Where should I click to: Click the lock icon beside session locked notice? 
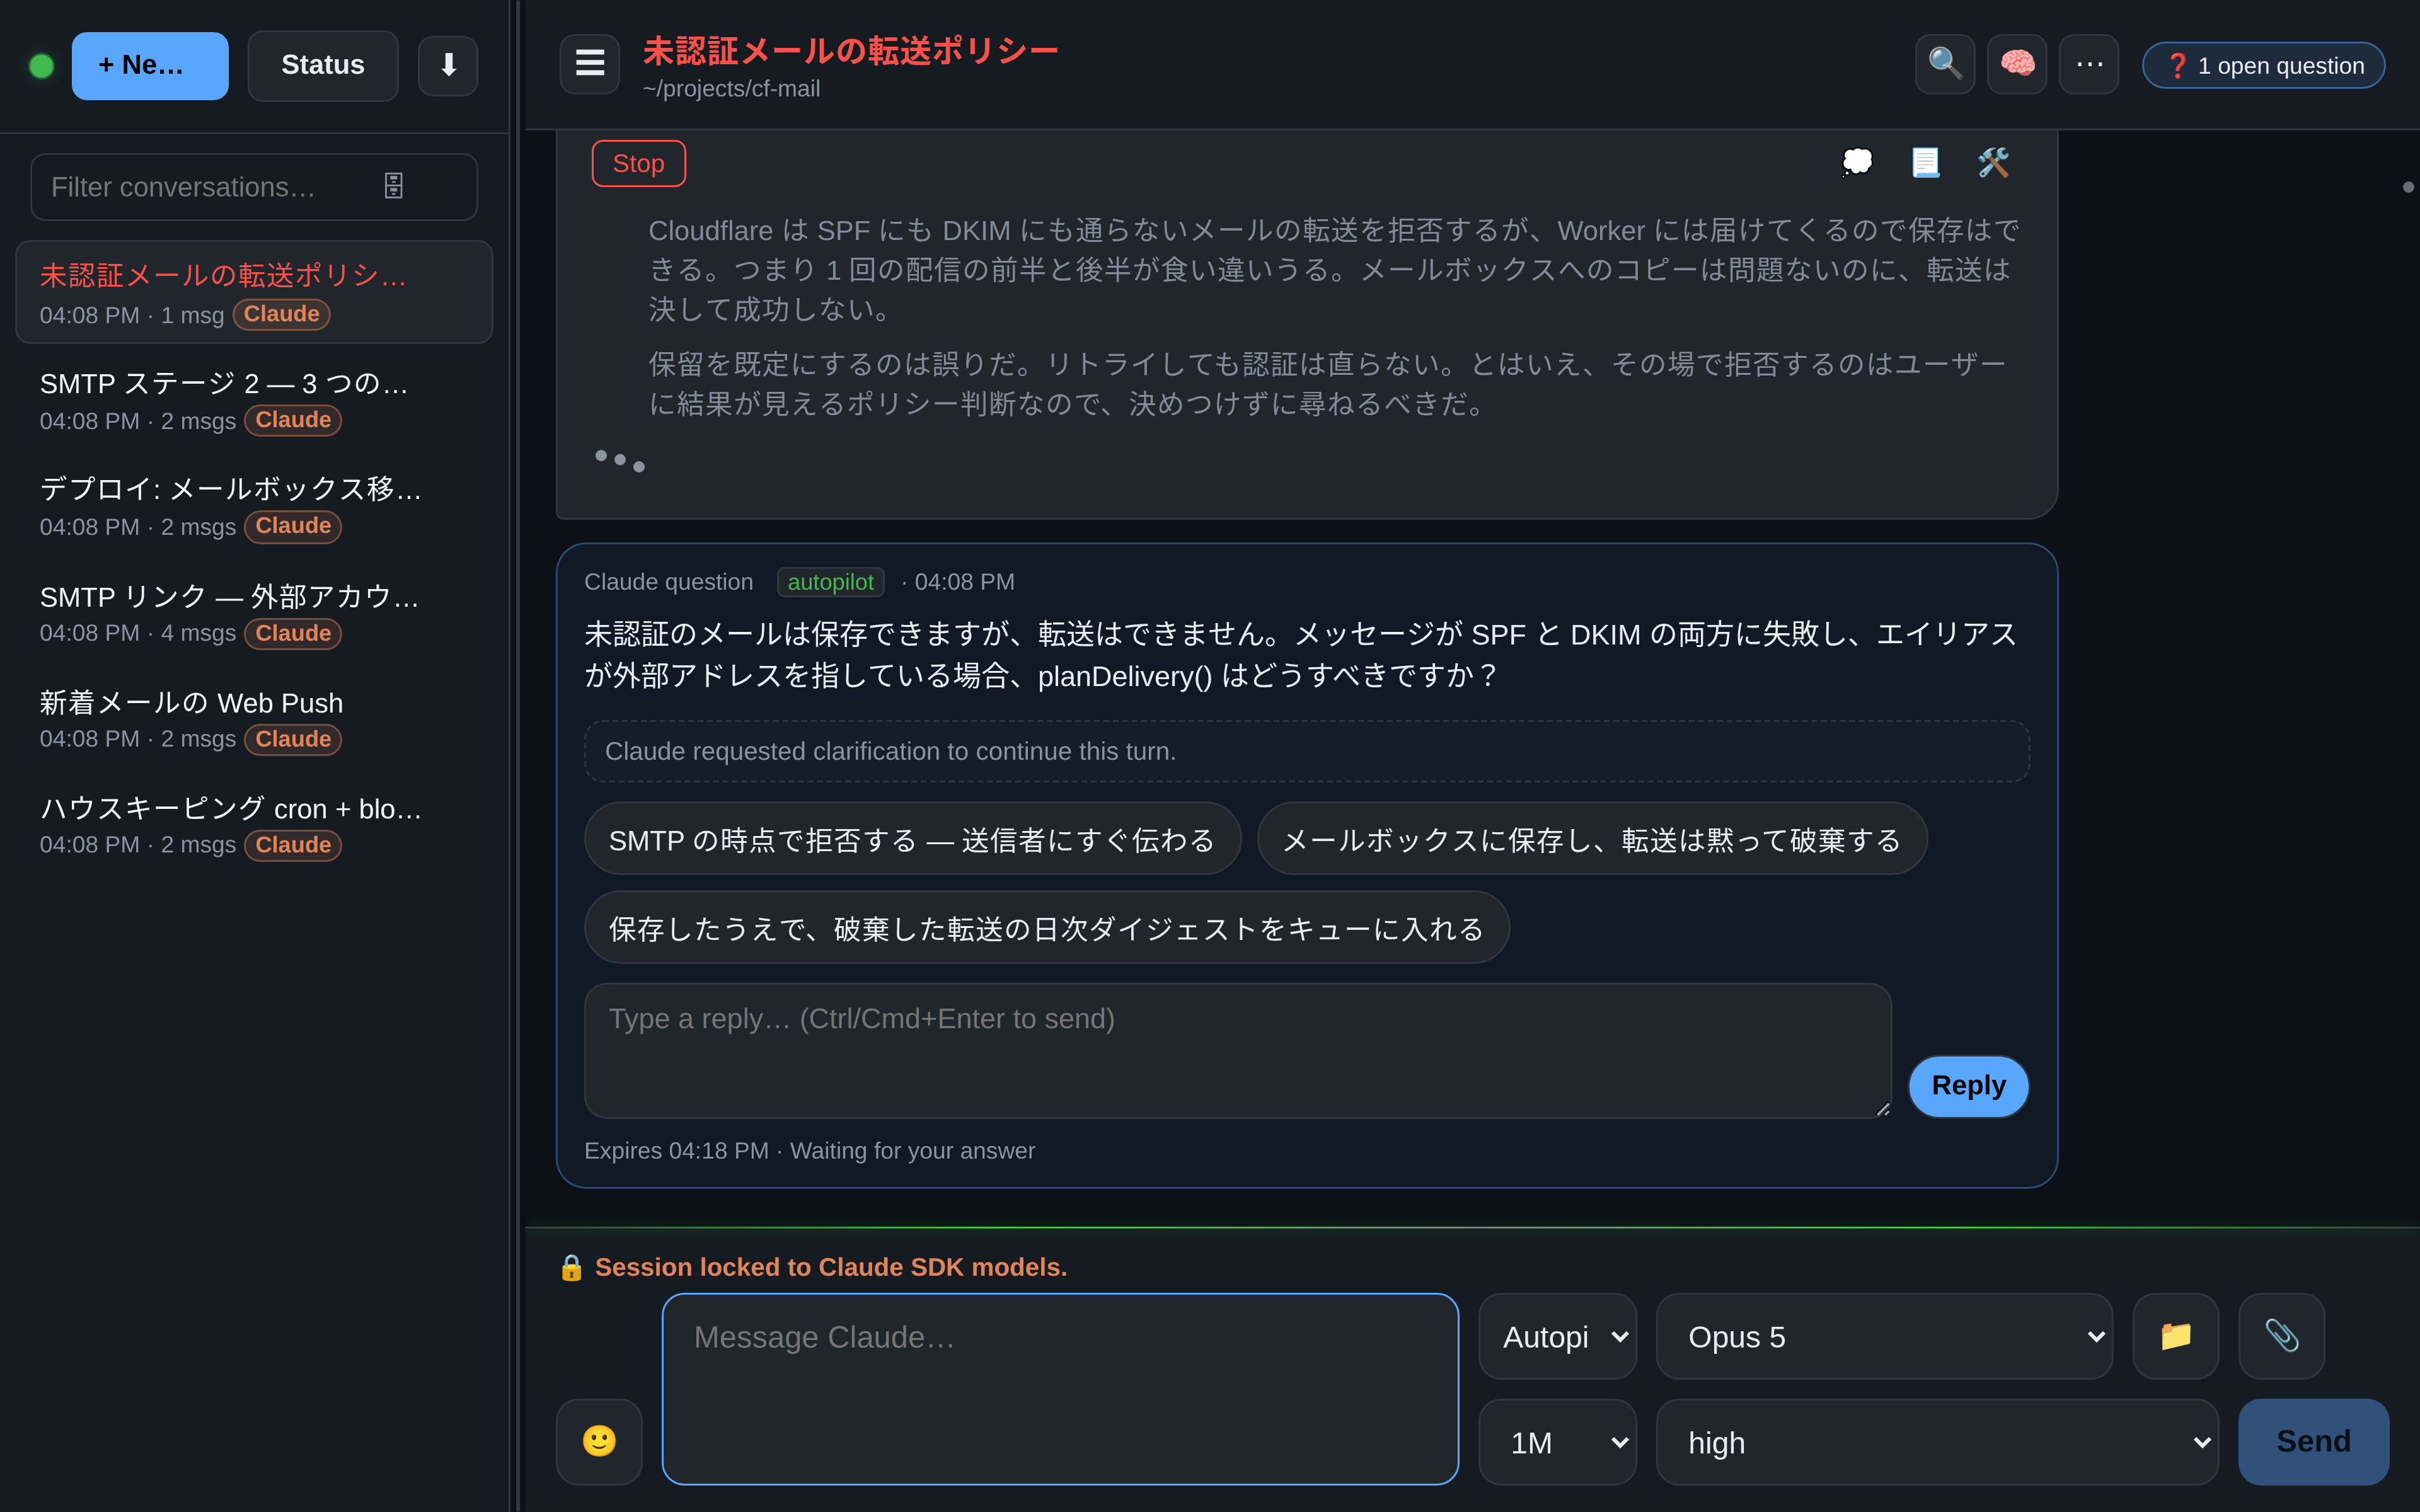coord(571,1267)
